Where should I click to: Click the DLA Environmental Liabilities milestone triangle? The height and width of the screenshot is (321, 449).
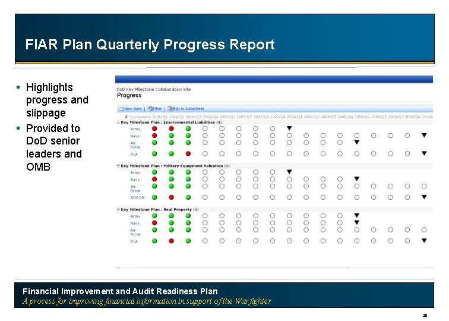tap(424, 153)
